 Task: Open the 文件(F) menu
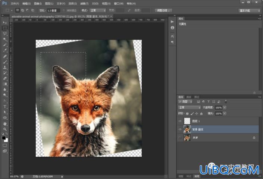click(15, 3)
